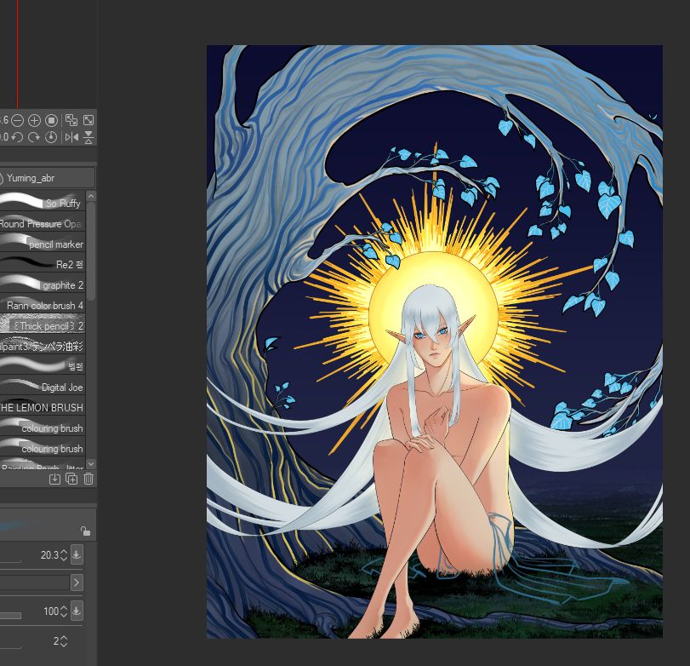Duplicate the selected sub tool
690x666 pixels.
(71, 479)
